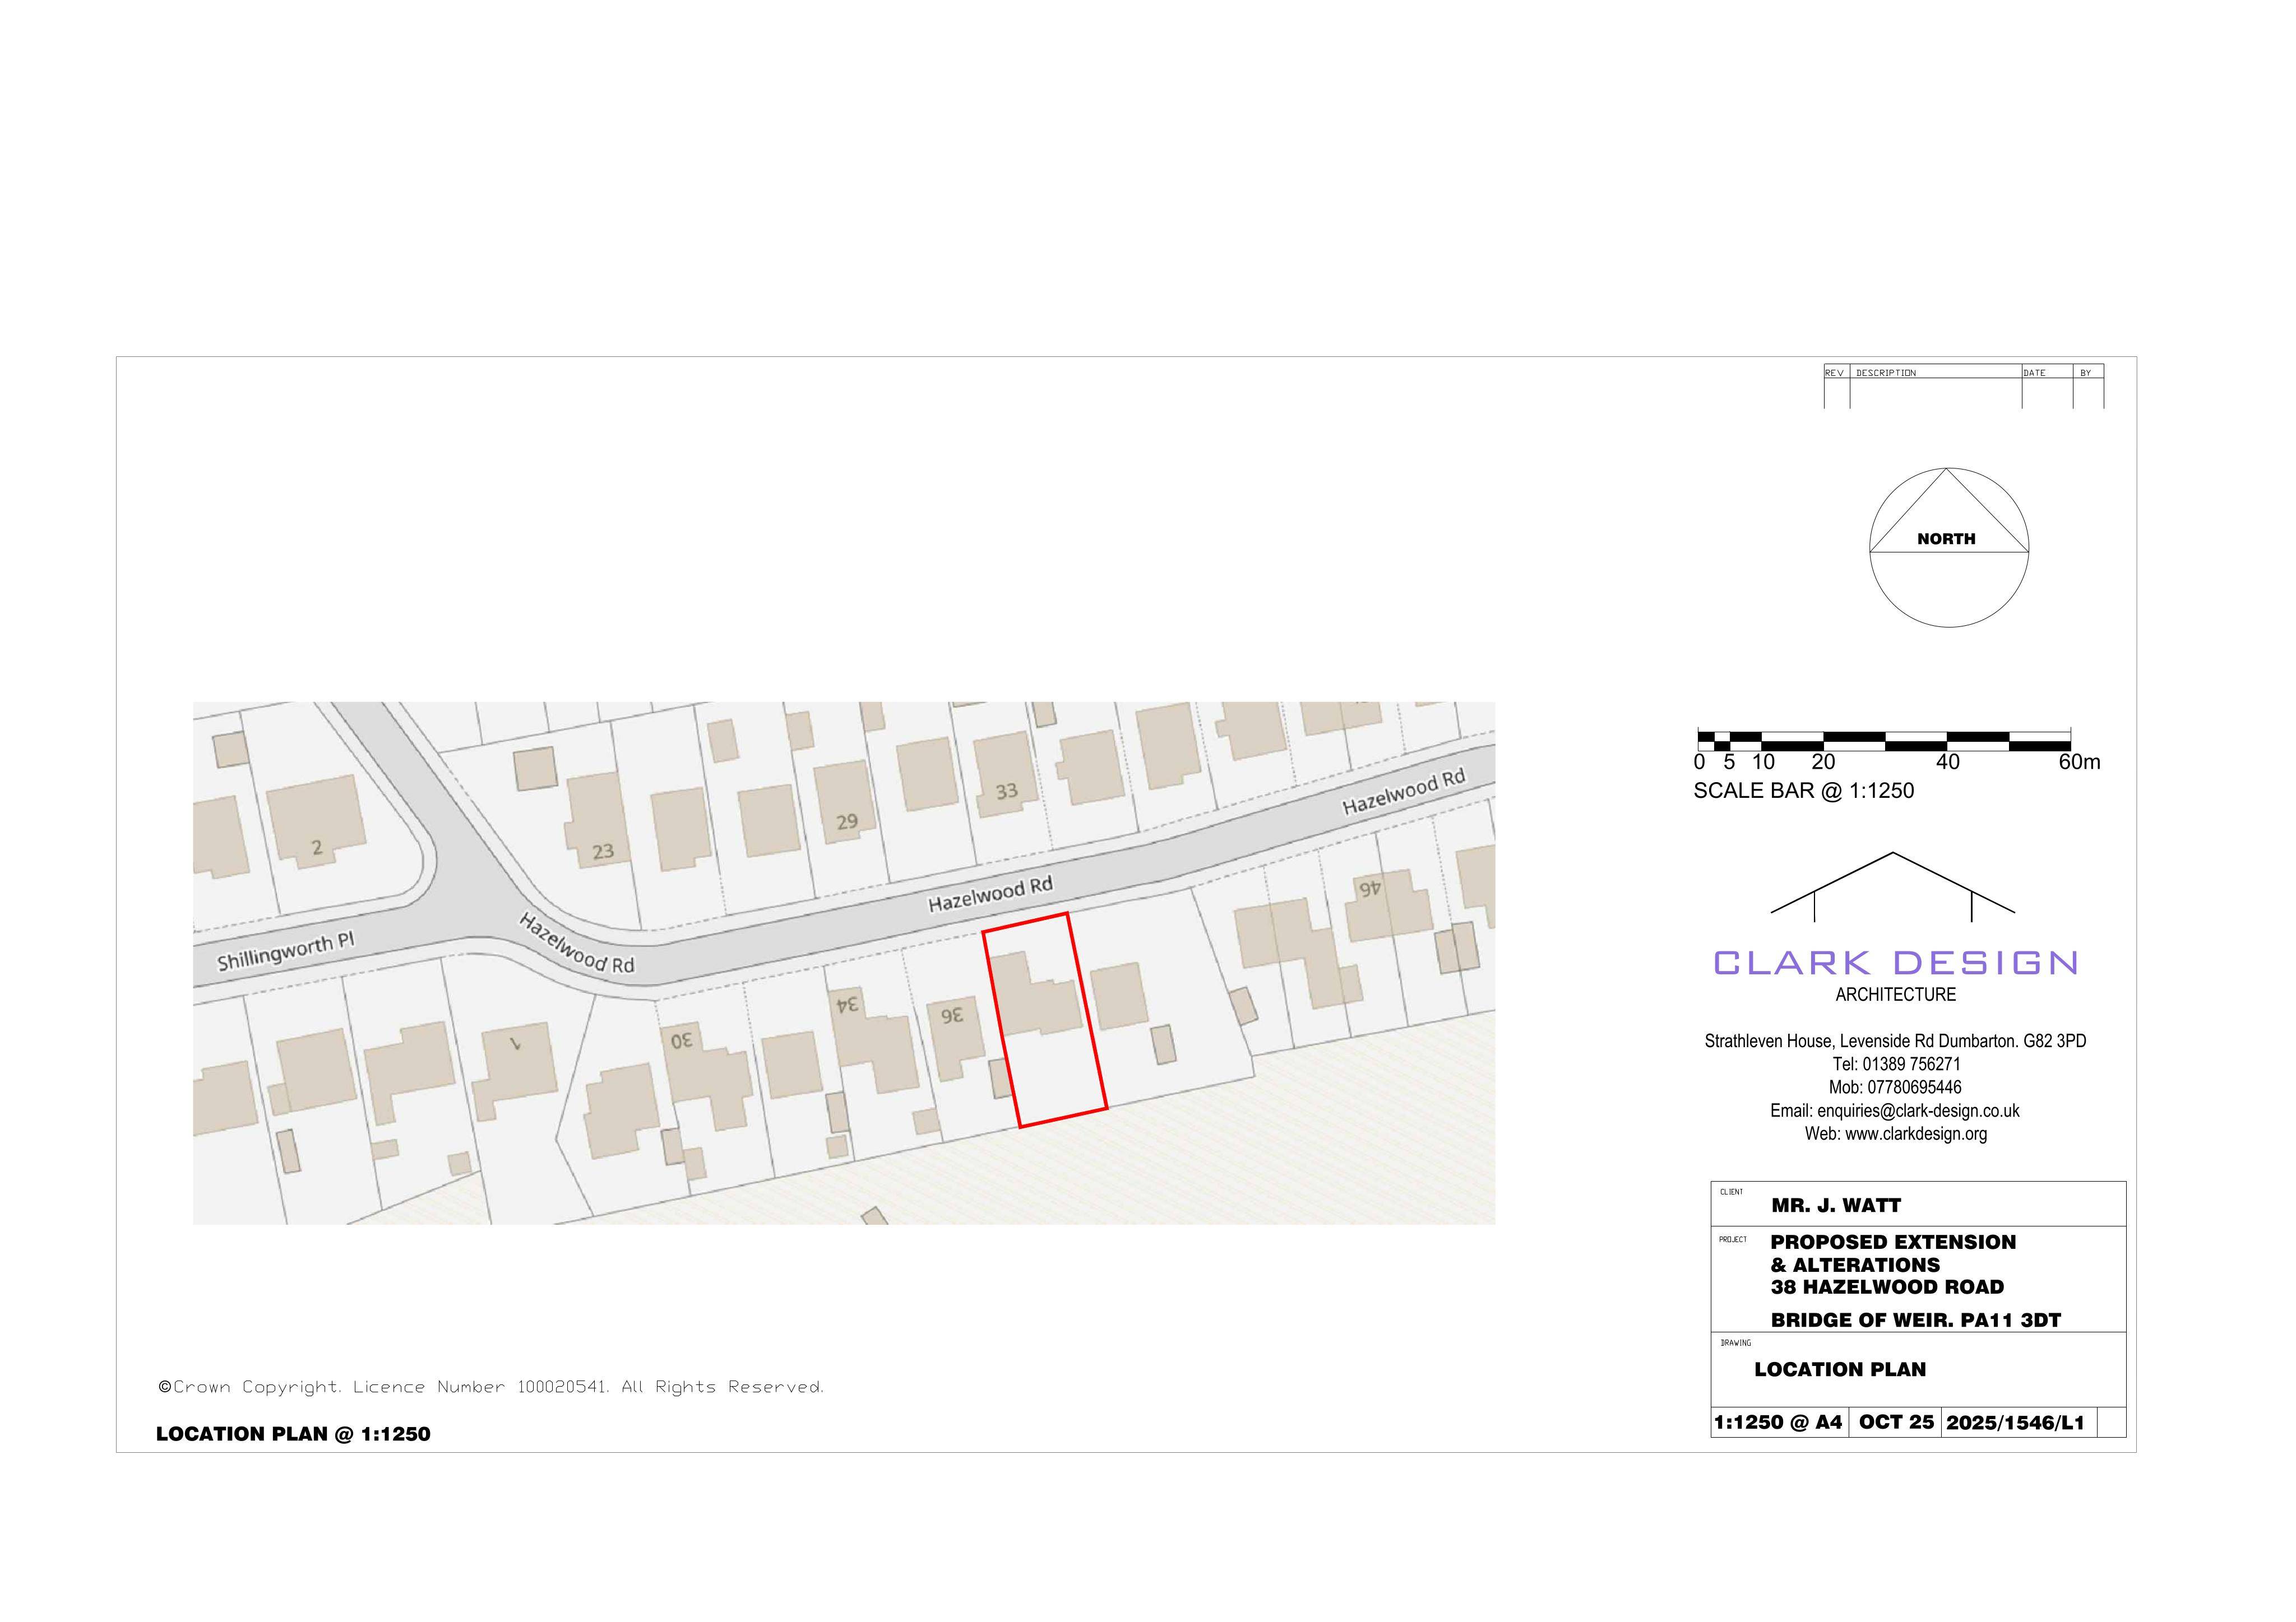This screenshot has width=2296, height=1622.
Task: Click house number 29 on the map
Action: point(847,821)
